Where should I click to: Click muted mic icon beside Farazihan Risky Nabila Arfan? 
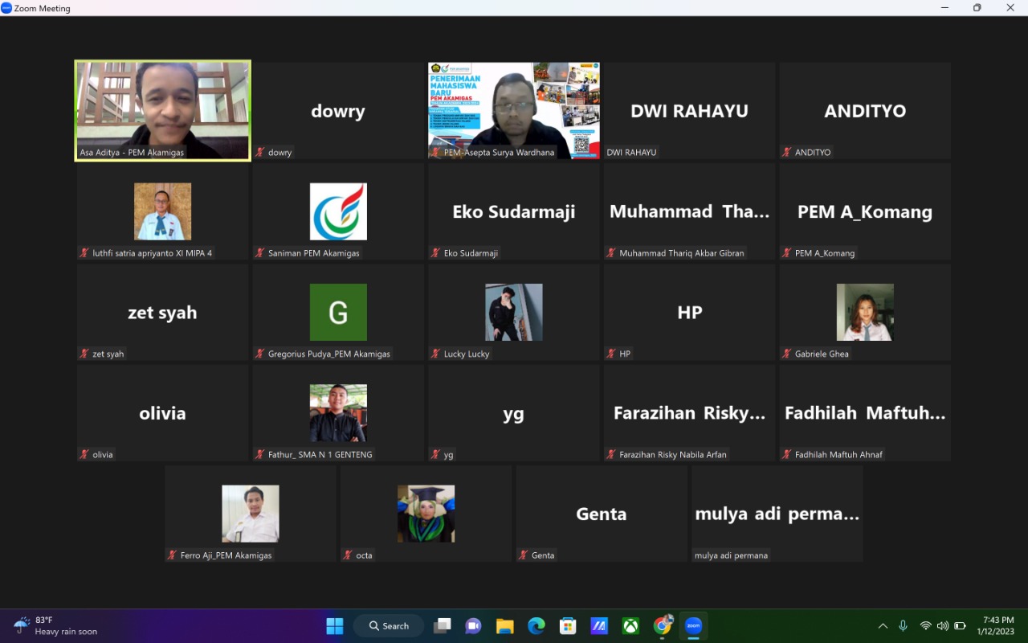(x=611, y=454)
